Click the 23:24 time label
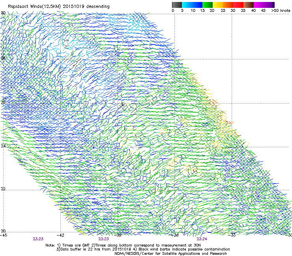The width and height of the screenshot is (292, 256). [202, 239]
